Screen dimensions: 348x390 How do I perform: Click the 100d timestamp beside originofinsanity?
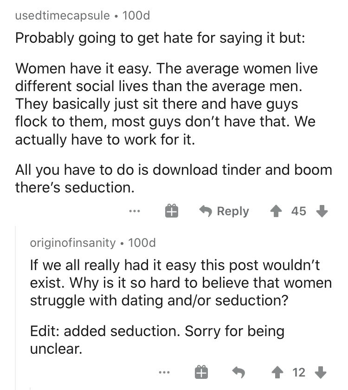142,242
